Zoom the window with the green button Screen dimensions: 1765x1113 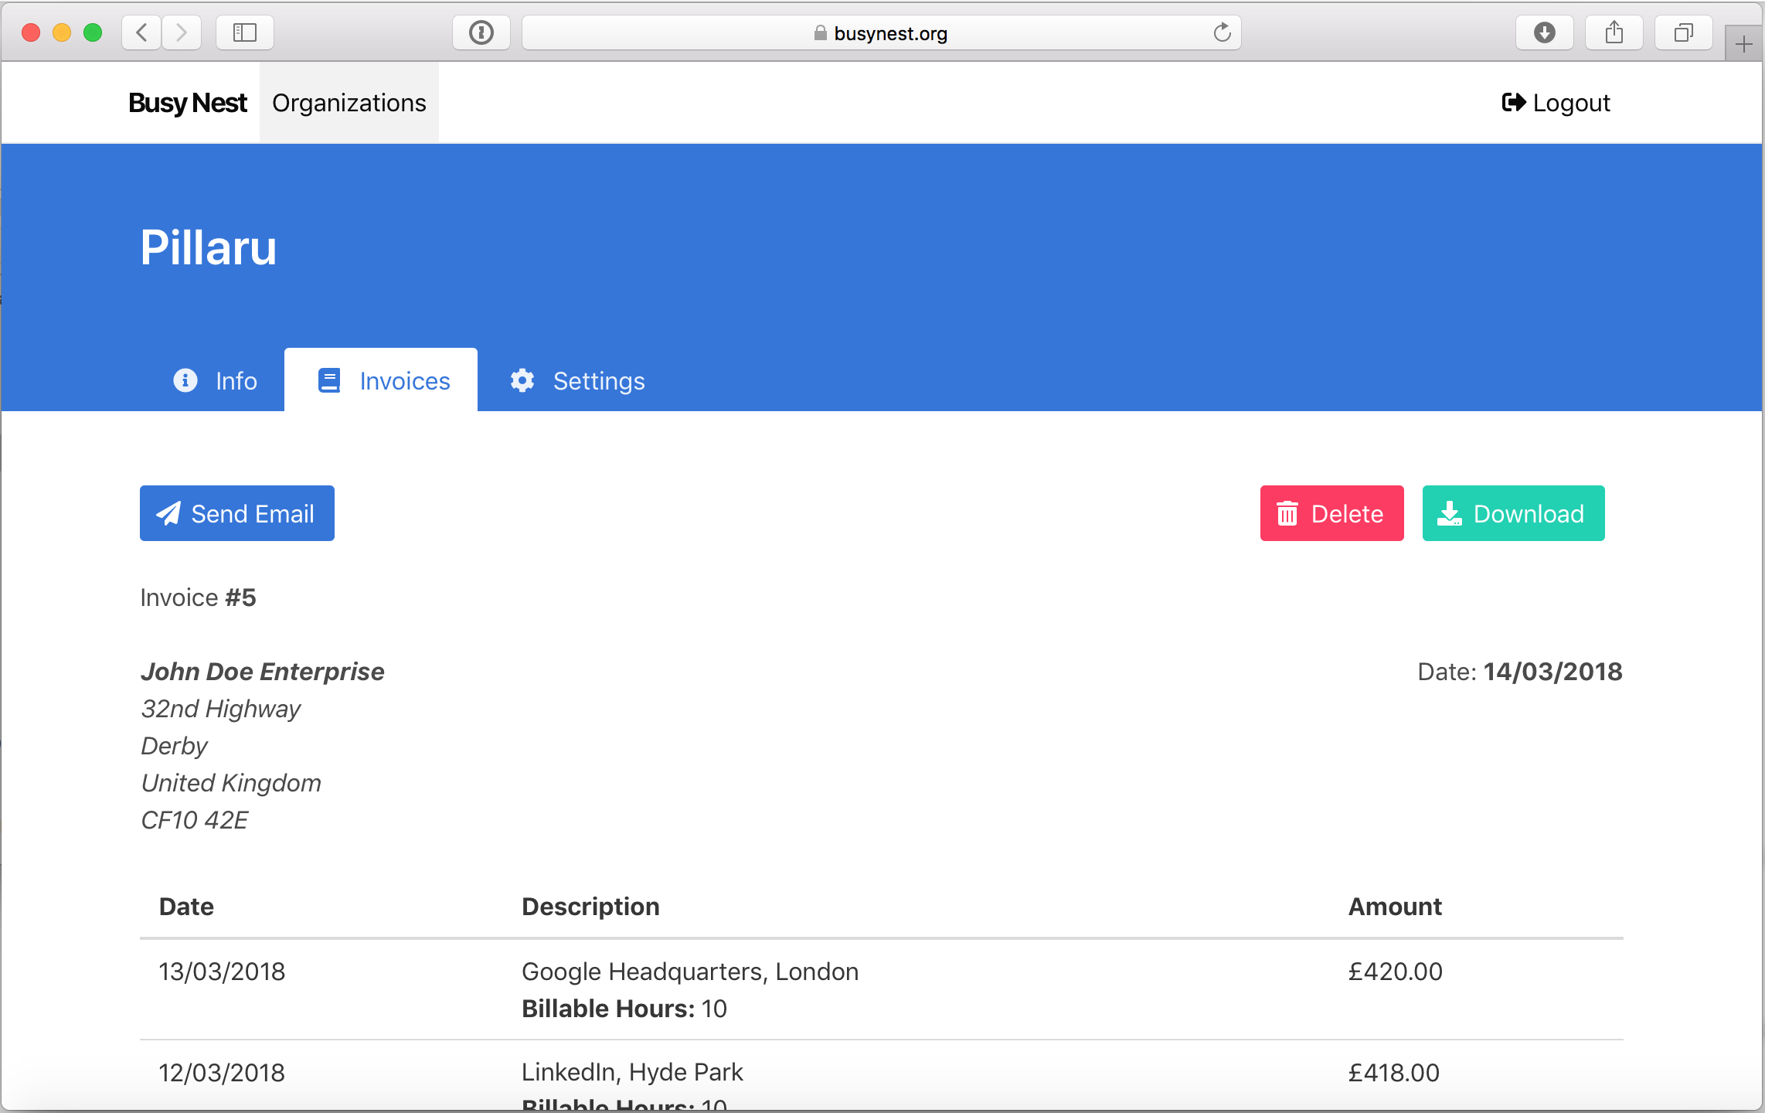pos(93,32)
